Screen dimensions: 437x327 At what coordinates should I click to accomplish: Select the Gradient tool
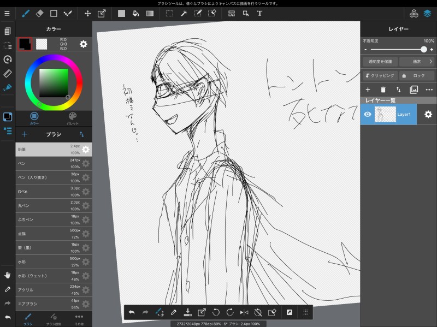150,13
